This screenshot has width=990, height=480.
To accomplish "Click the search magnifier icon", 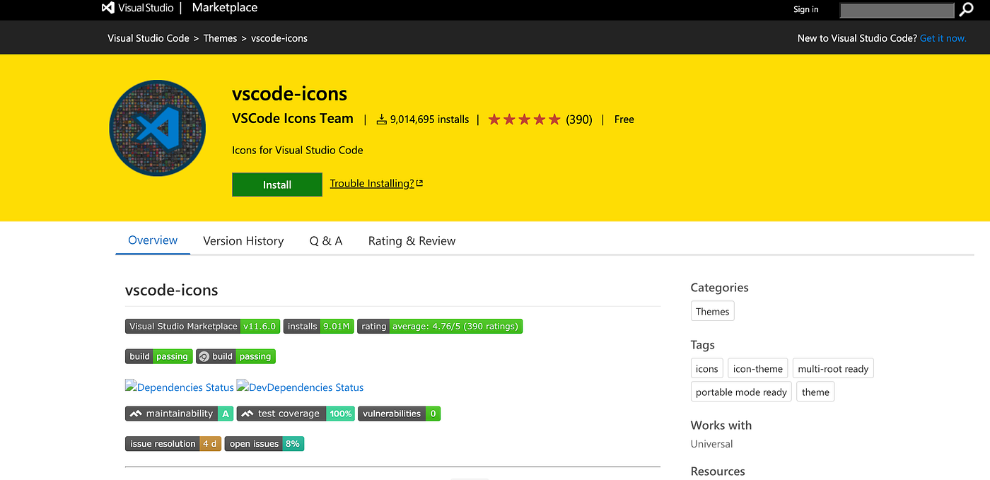I will [x=966, y=10].
